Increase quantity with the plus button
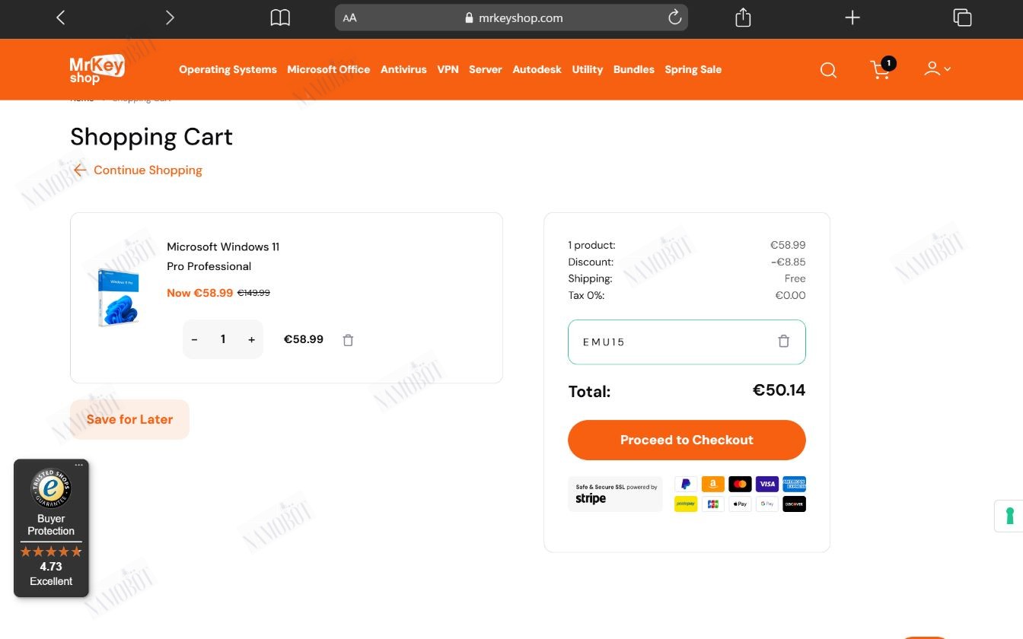The width and height of the screenshot is (1023, 639). pos(251,339)
